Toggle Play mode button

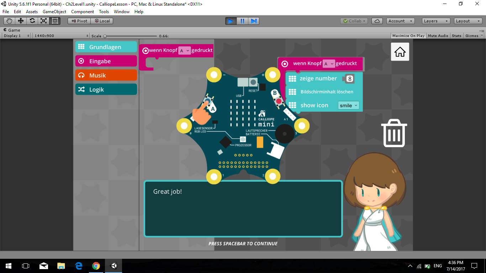click(231, 21)
